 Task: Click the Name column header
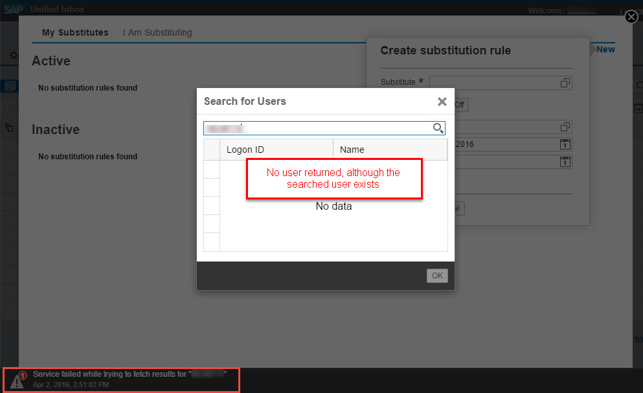tap(390, 150)
